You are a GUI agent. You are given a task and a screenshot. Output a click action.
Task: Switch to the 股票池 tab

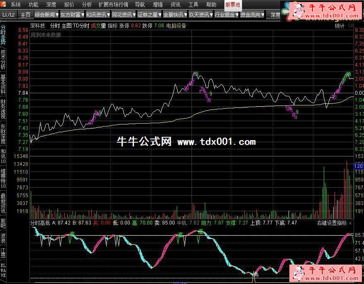(x=233, y=5)
